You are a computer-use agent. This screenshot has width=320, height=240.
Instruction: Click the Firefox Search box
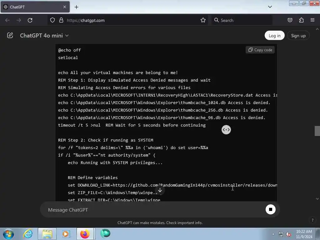tap(242, 20)
